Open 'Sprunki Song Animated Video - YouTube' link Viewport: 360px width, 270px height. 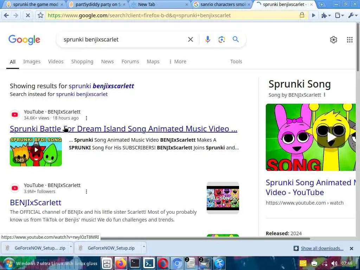(x=311, y=187)
